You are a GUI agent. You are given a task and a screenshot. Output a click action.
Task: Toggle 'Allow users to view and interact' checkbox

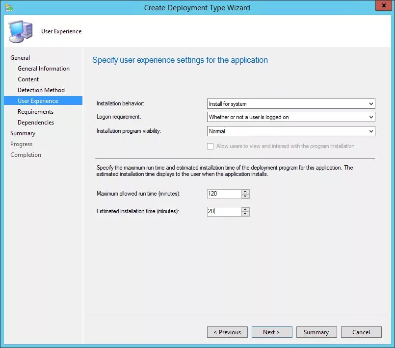(210, 146)
